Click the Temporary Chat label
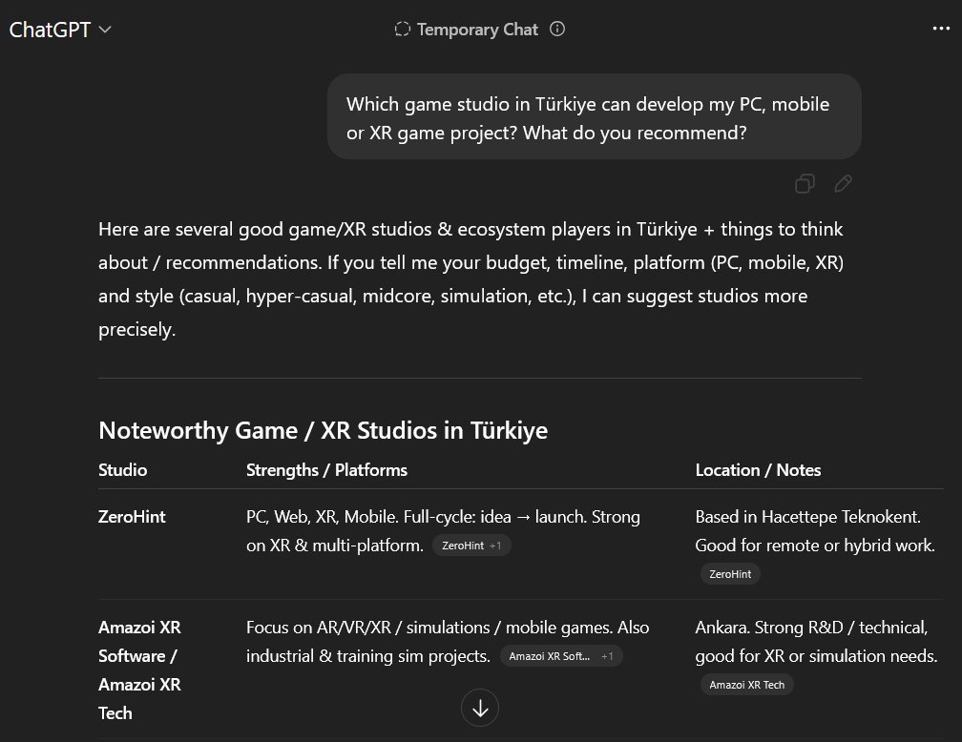This screenshot has height=742, width=962. (x=477, y=30)
